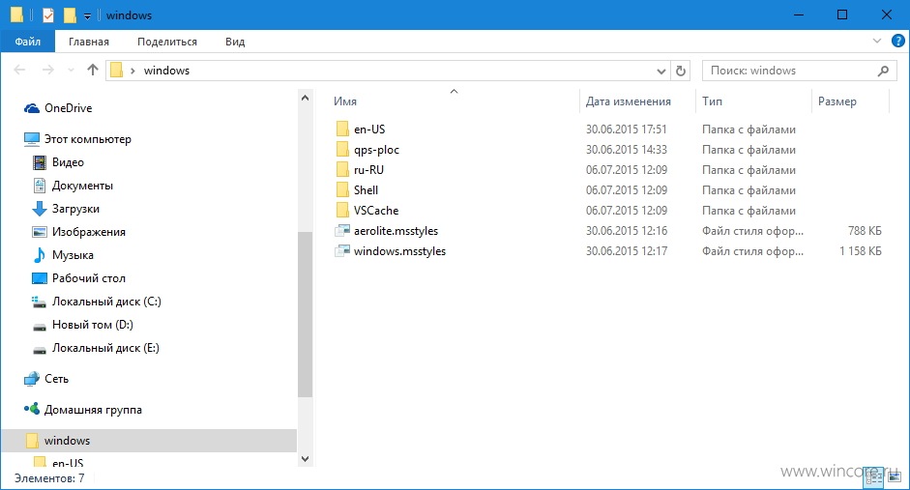Select the aerolite.msstyles file
This screenshot has width=910, height=490.
(387, 231)
